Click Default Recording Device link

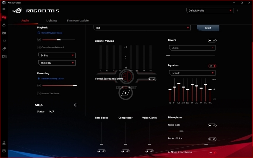[x=52, y=79]
